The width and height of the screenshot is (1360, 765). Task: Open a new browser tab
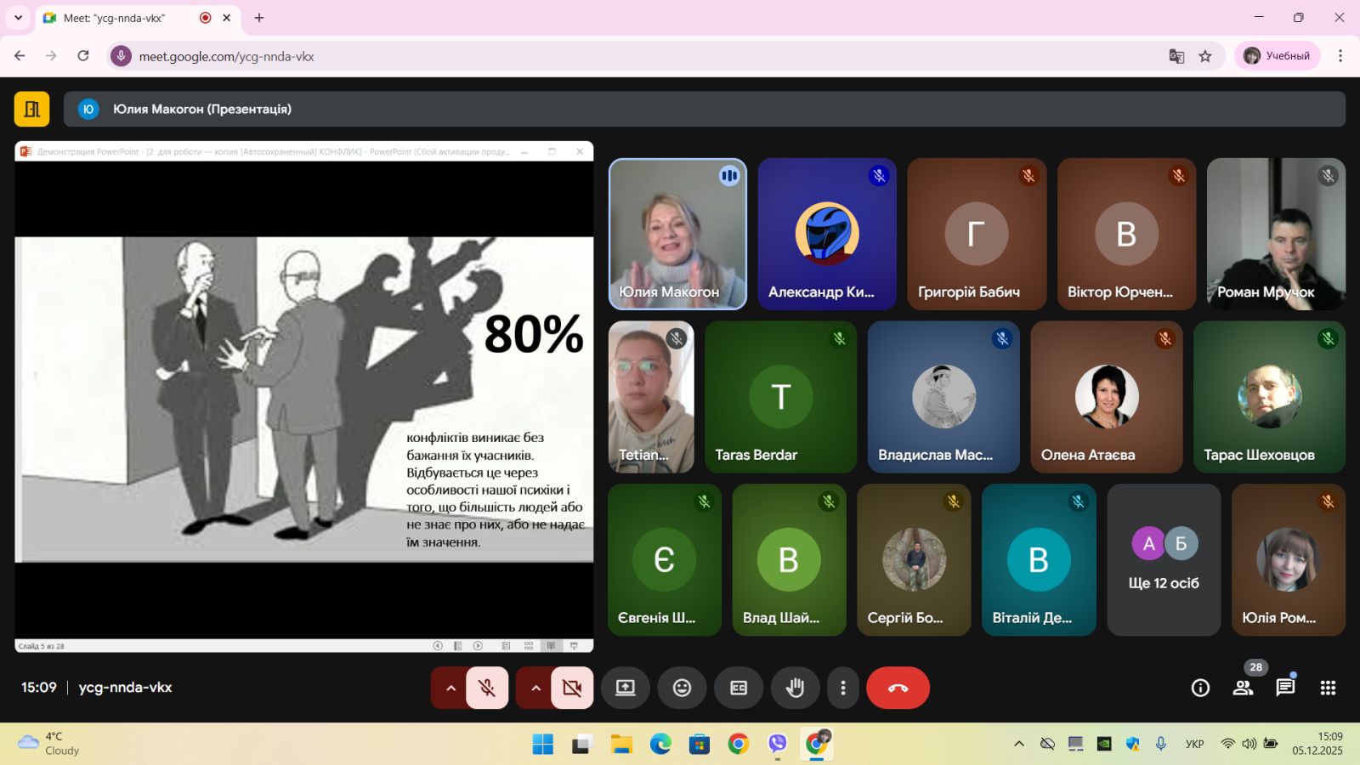pos(259,18)
